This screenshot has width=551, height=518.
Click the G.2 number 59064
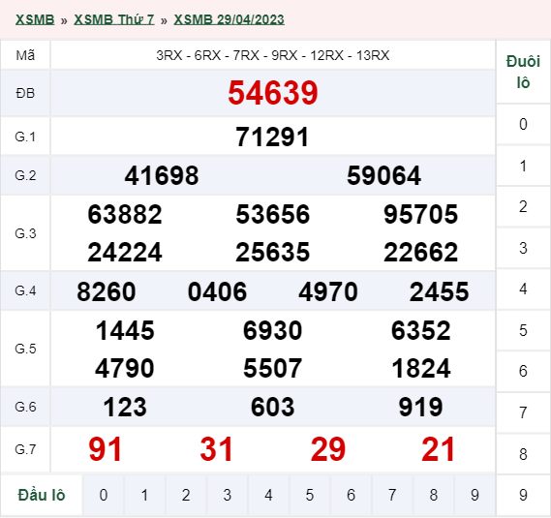(383, 175)
